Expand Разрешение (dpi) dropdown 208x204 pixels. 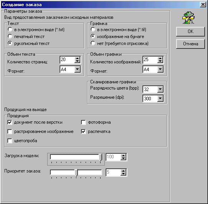(x=160, y=98)
